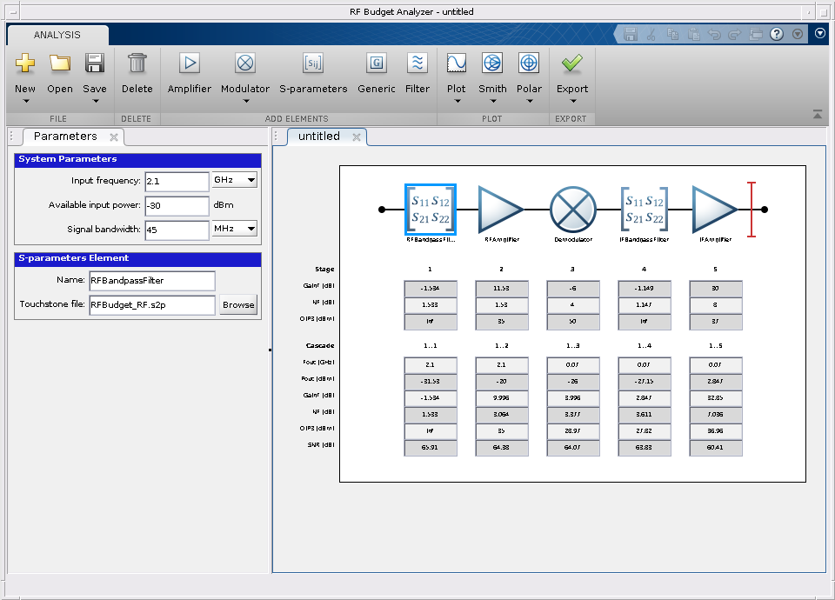Open the Help icon in title toolbar
Screen dimensions: 835x600
[776, 34]
